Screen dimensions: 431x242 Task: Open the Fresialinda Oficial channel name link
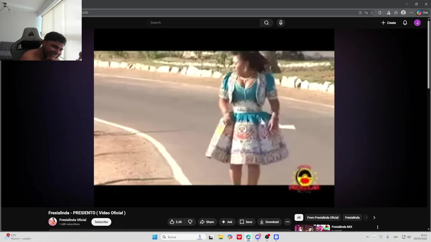73,220
